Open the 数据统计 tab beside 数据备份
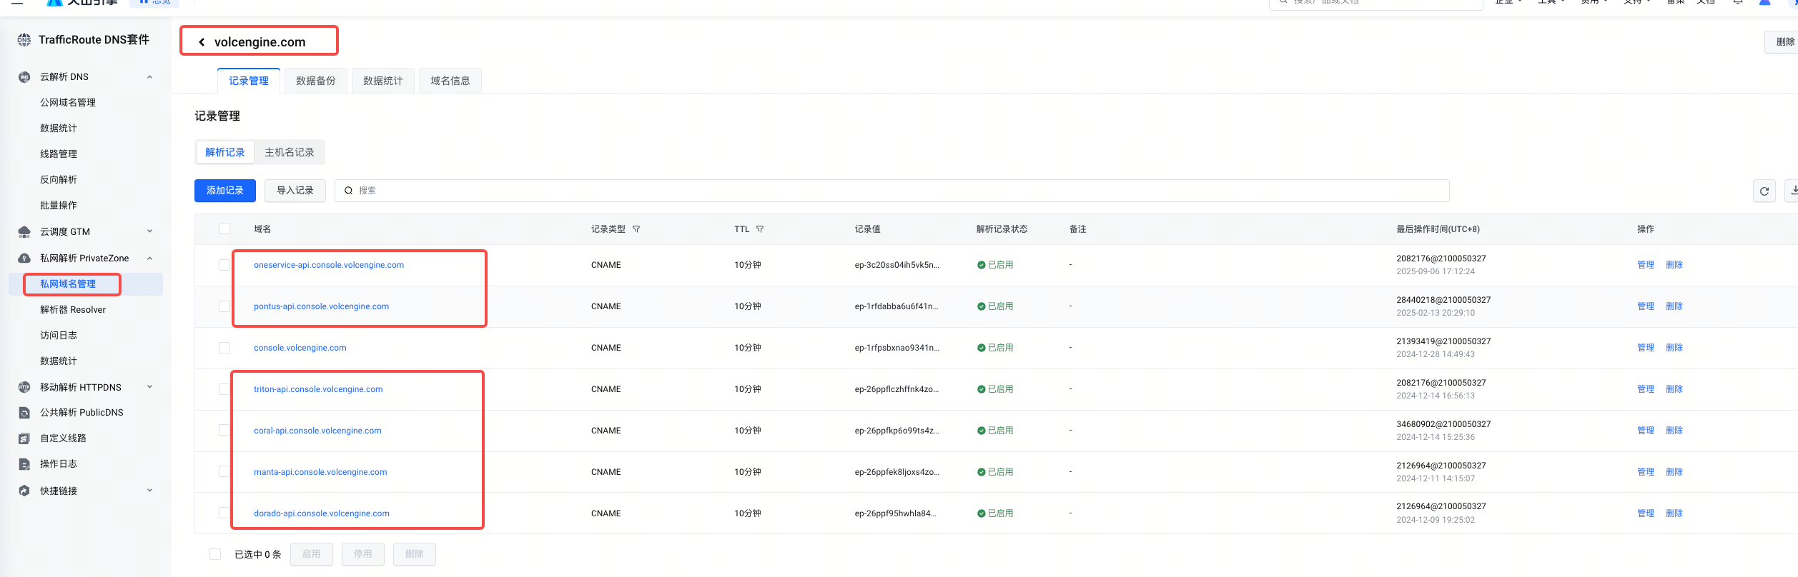Viewport: 1798px width, 577px height. [383, 81]
